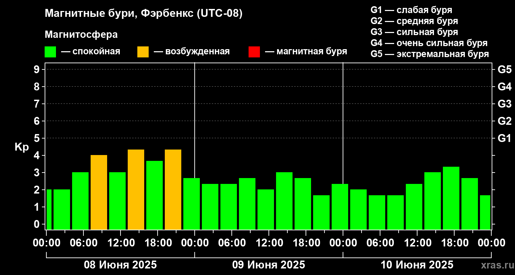515x275 pixels.
Task: Click the orange 'возбужденная' legend swatch
Action: [x=143, y=52]
